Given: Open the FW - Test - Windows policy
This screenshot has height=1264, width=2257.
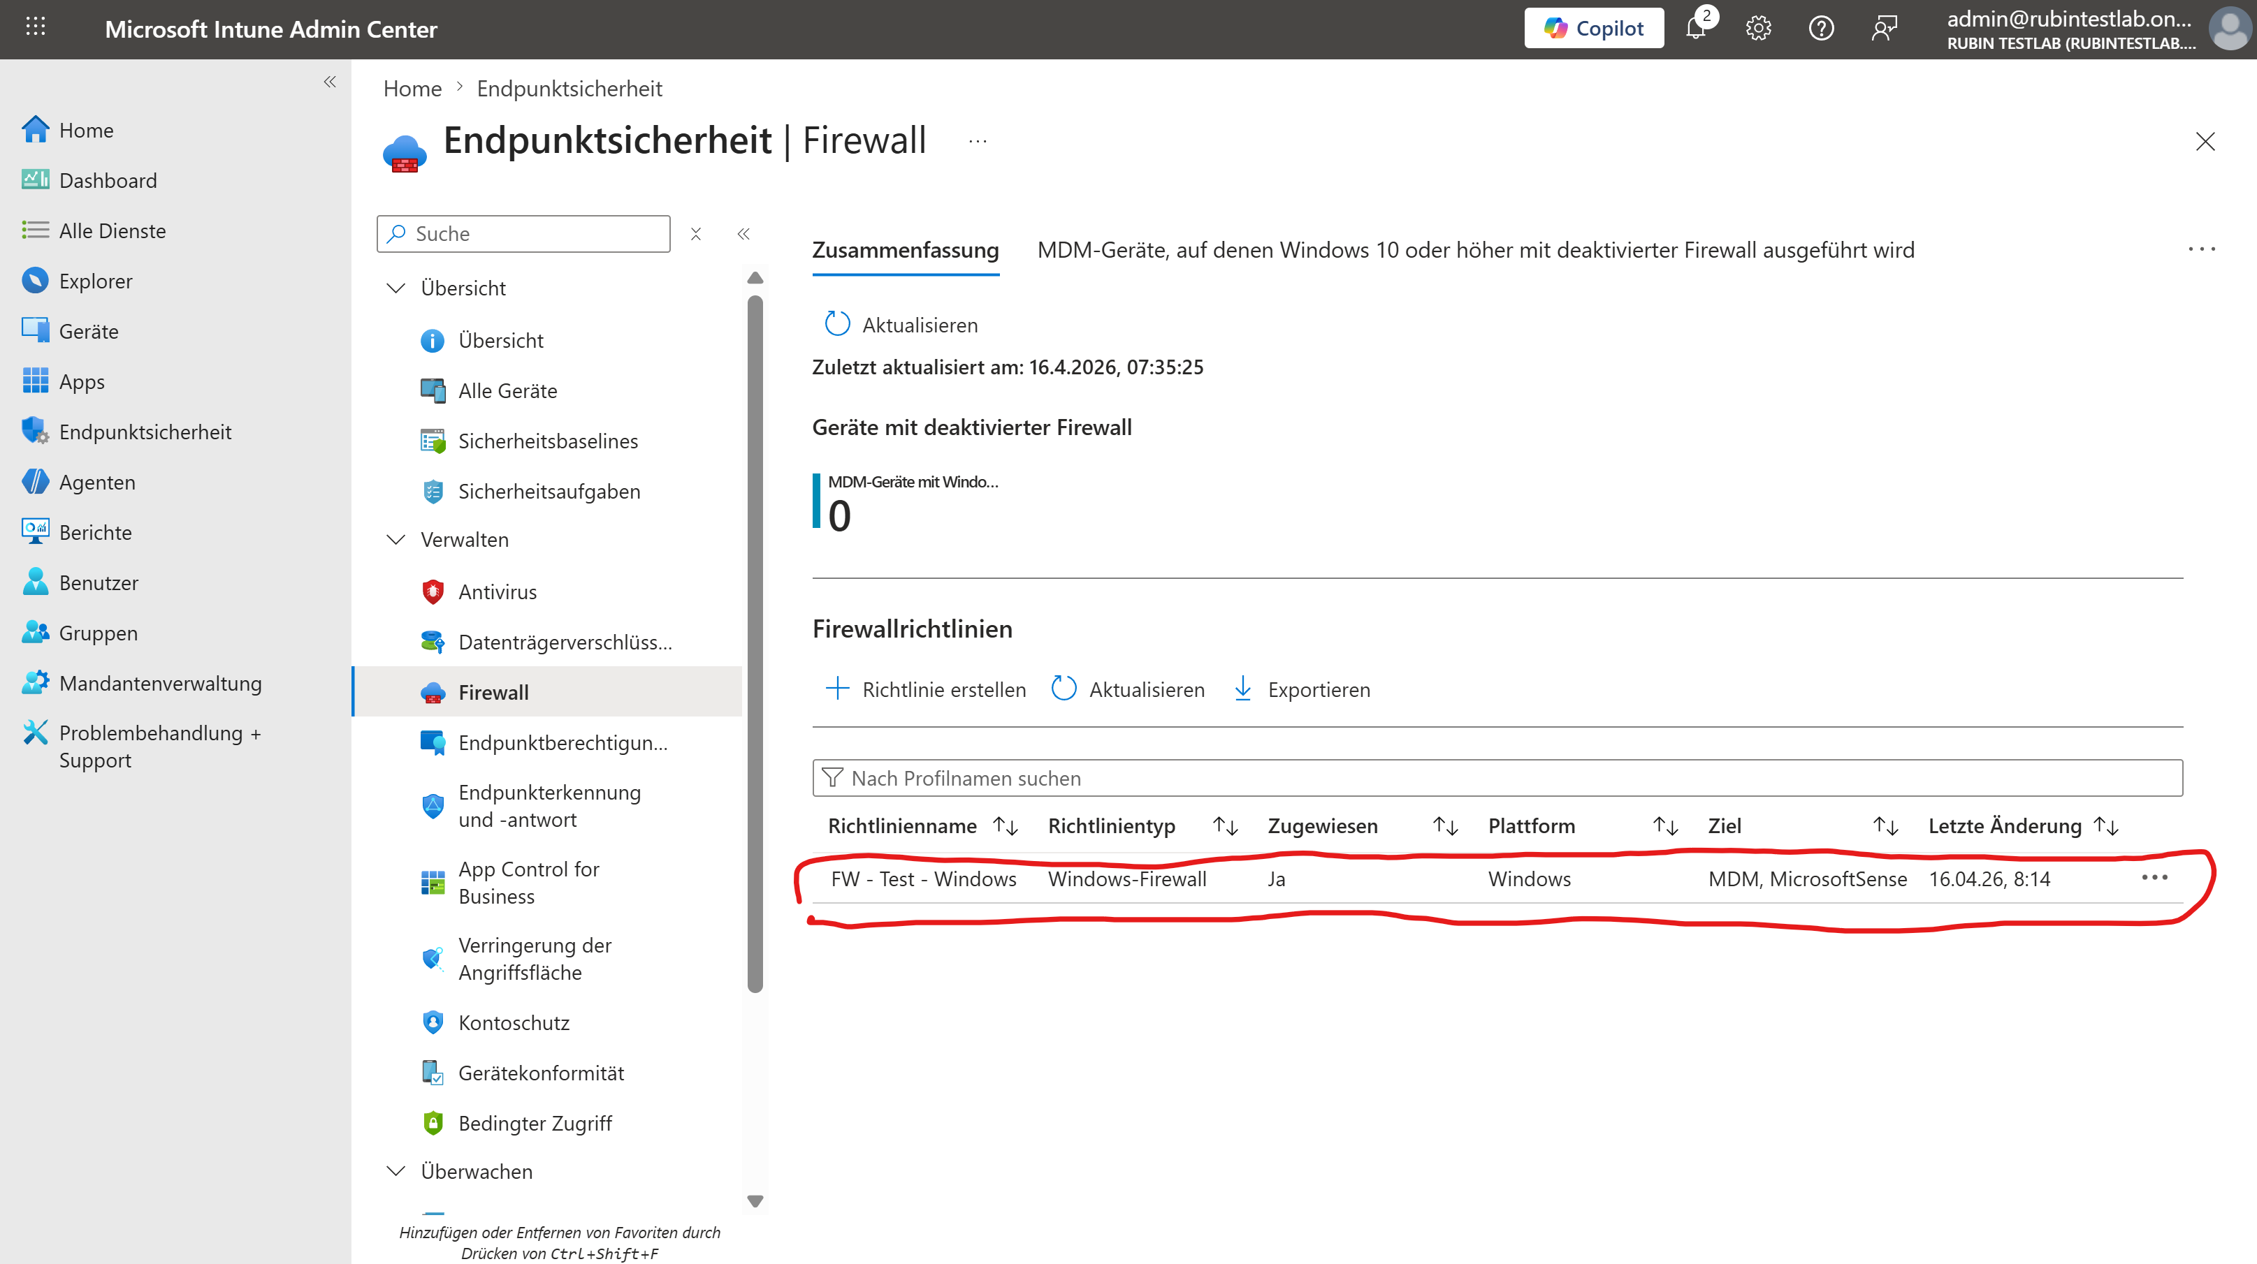Looking at the screenshot, I should (924, 879).
